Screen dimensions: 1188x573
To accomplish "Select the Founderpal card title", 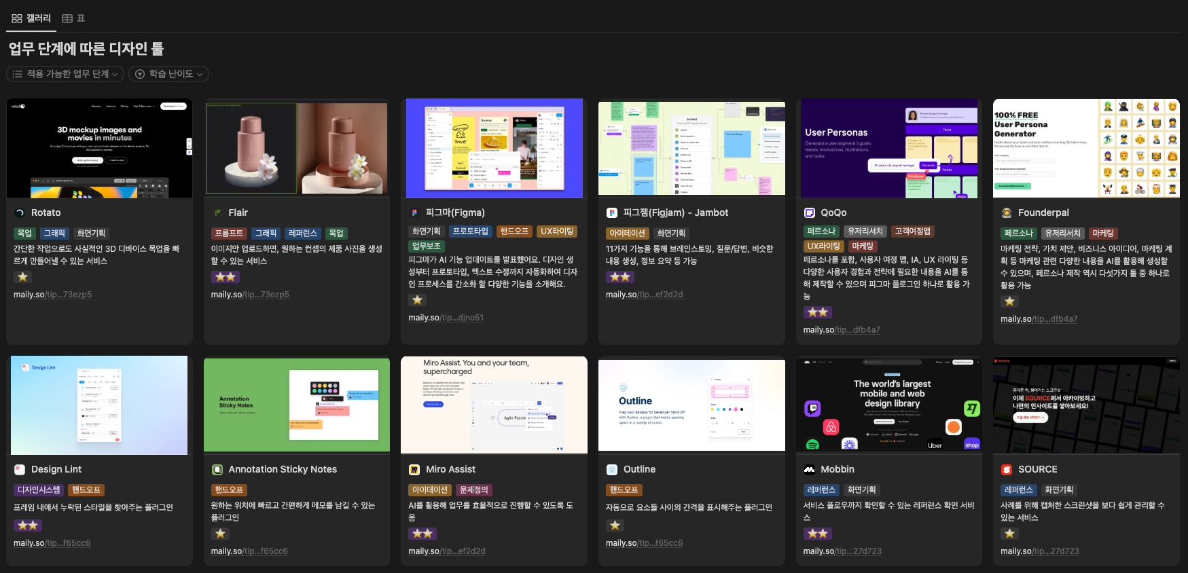I will coord(1043,212).
